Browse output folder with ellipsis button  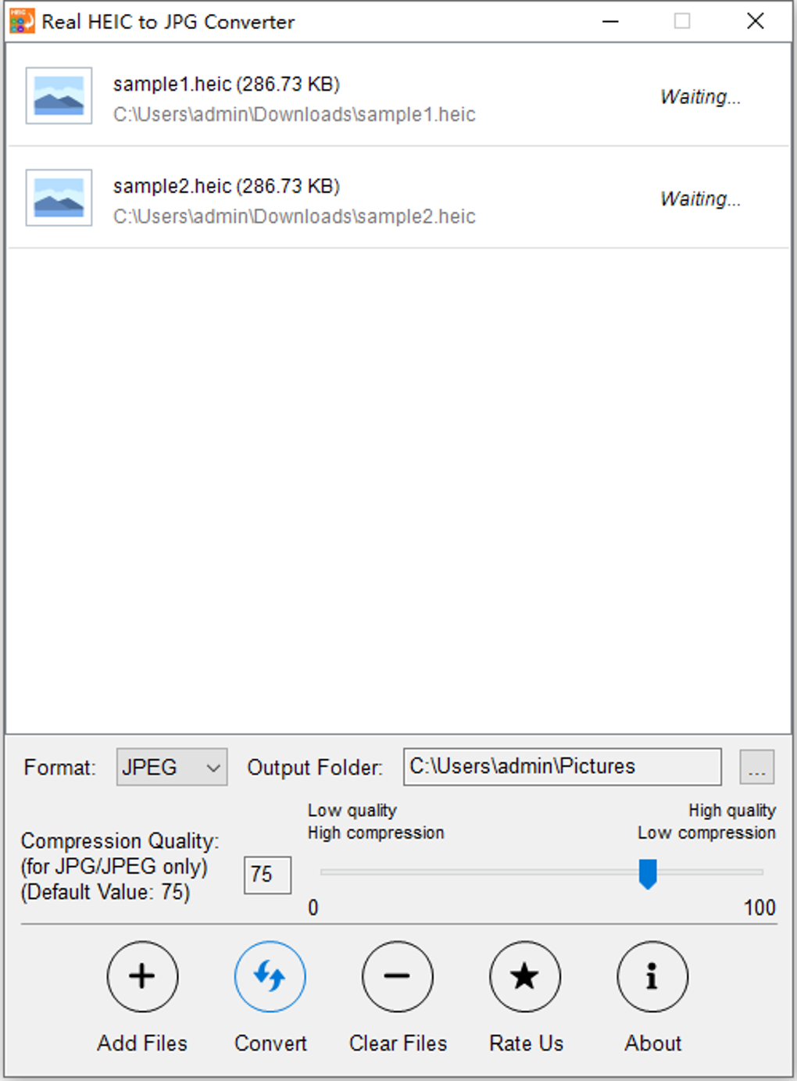pos(757,767)
